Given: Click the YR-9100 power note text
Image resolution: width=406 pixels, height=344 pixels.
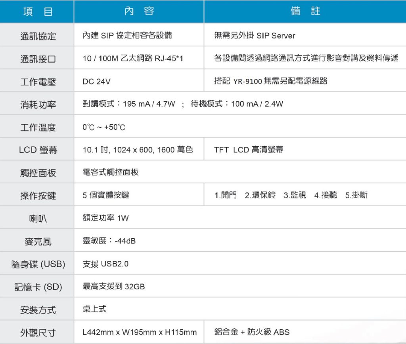Looking at the screenshot, I should (x=271, y=82).
